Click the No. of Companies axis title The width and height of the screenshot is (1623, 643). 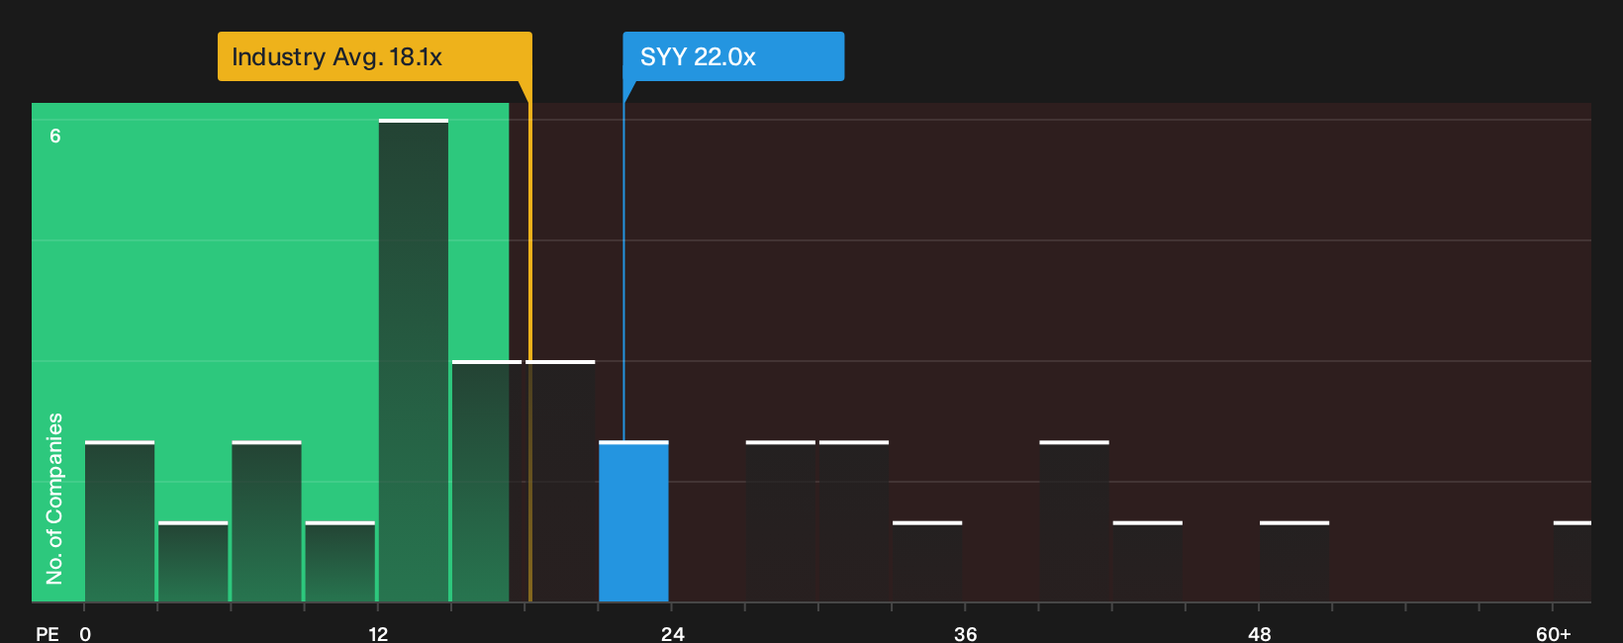54,499
